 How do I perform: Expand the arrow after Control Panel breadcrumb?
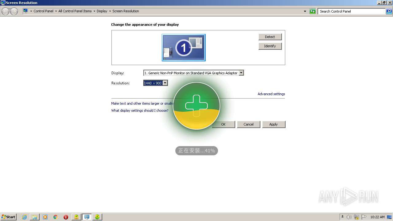click(x=56, y=11)
